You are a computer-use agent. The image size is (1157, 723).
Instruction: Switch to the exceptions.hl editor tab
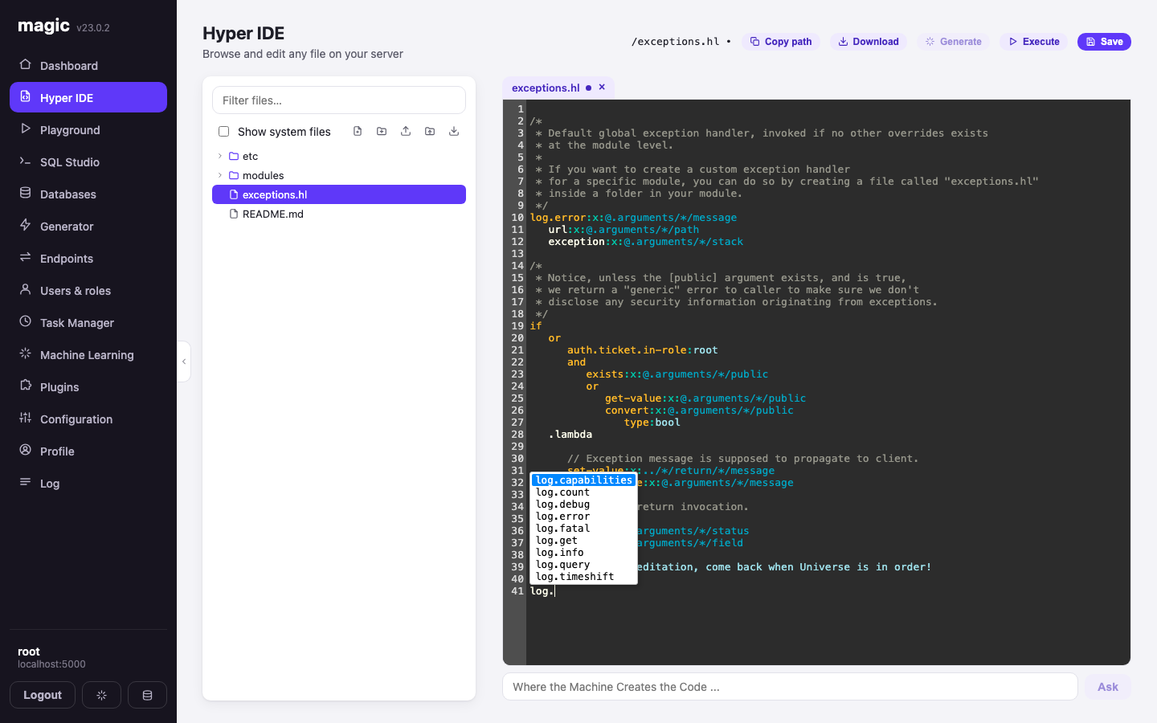(546, 88)
